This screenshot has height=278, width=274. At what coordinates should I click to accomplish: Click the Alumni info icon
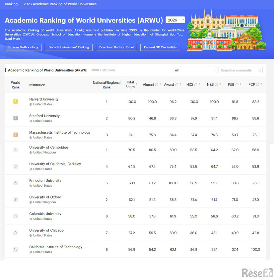[x=157, y=85]
